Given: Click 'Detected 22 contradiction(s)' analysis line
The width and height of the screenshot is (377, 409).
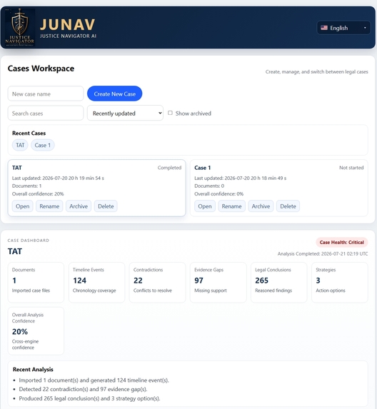Looking at the screenshot, I should (x=83, y=389).
